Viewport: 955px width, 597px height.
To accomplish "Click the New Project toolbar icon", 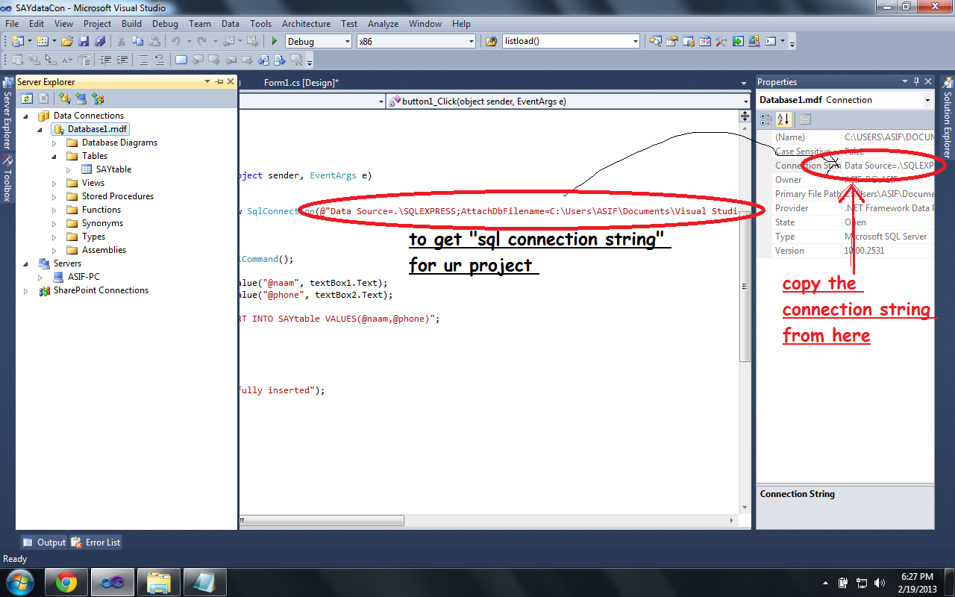I will (17, 41).
